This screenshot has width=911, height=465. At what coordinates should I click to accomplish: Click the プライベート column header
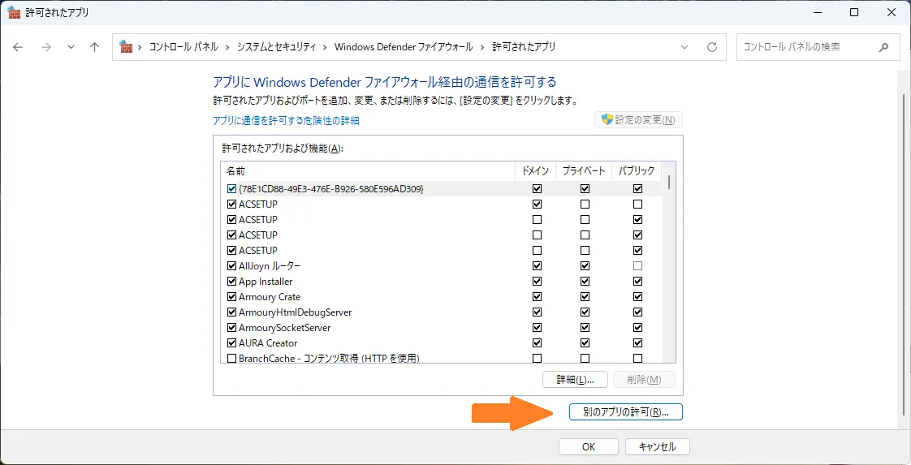click(x=584, y=170)
